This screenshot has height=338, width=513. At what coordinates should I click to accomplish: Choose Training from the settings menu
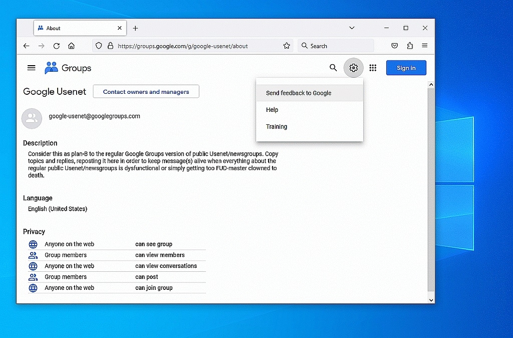pyautogui.click(x=310, y=127)
